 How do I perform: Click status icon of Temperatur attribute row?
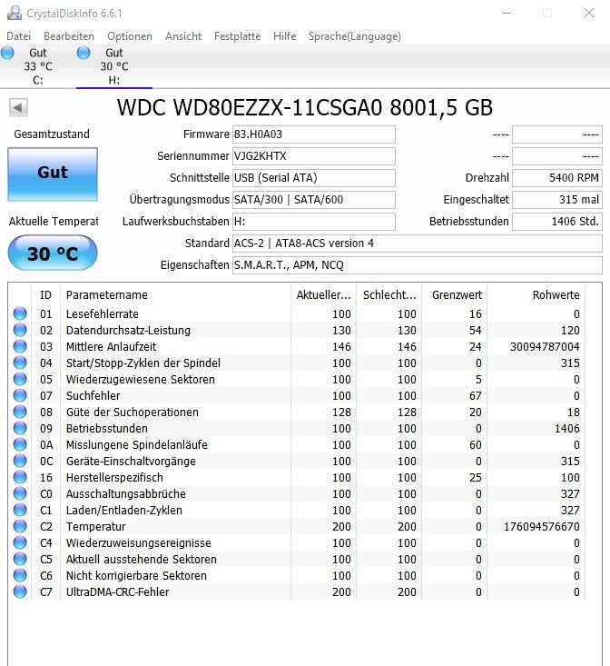point(20,526)
